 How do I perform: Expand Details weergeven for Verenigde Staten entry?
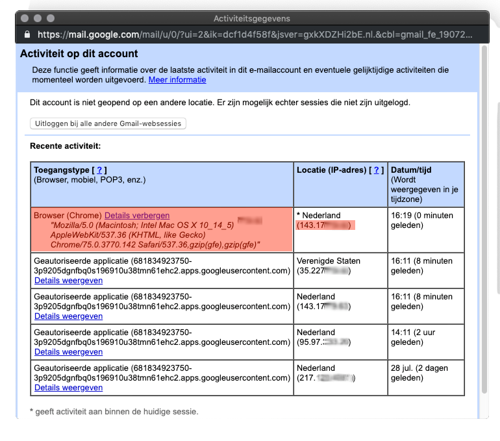pos(68,281)
